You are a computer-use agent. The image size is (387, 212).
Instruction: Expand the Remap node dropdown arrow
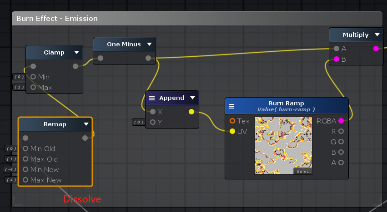tap(86, 124)
